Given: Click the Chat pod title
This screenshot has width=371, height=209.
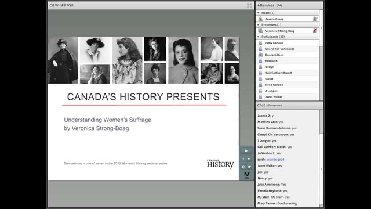Looking at the screenshot, I should tap(261, 105).
